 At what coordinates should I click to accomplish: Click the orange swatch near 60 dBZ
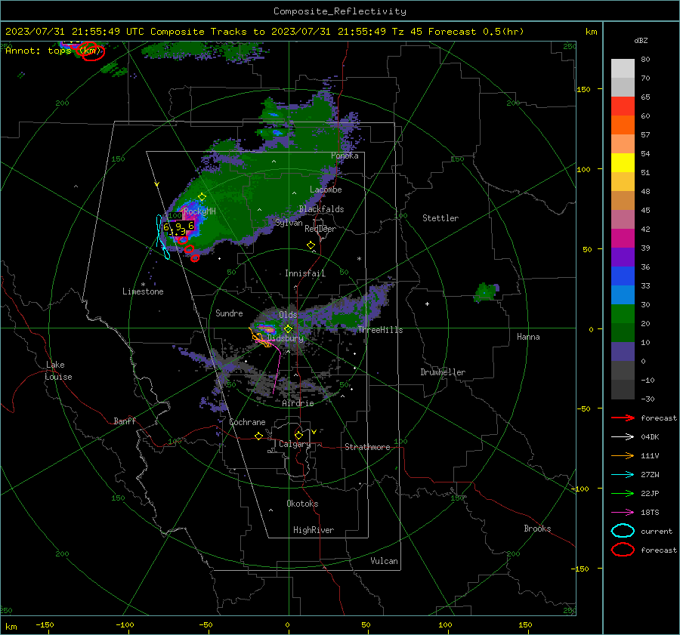pyautogui.click(x=623, y=125)
